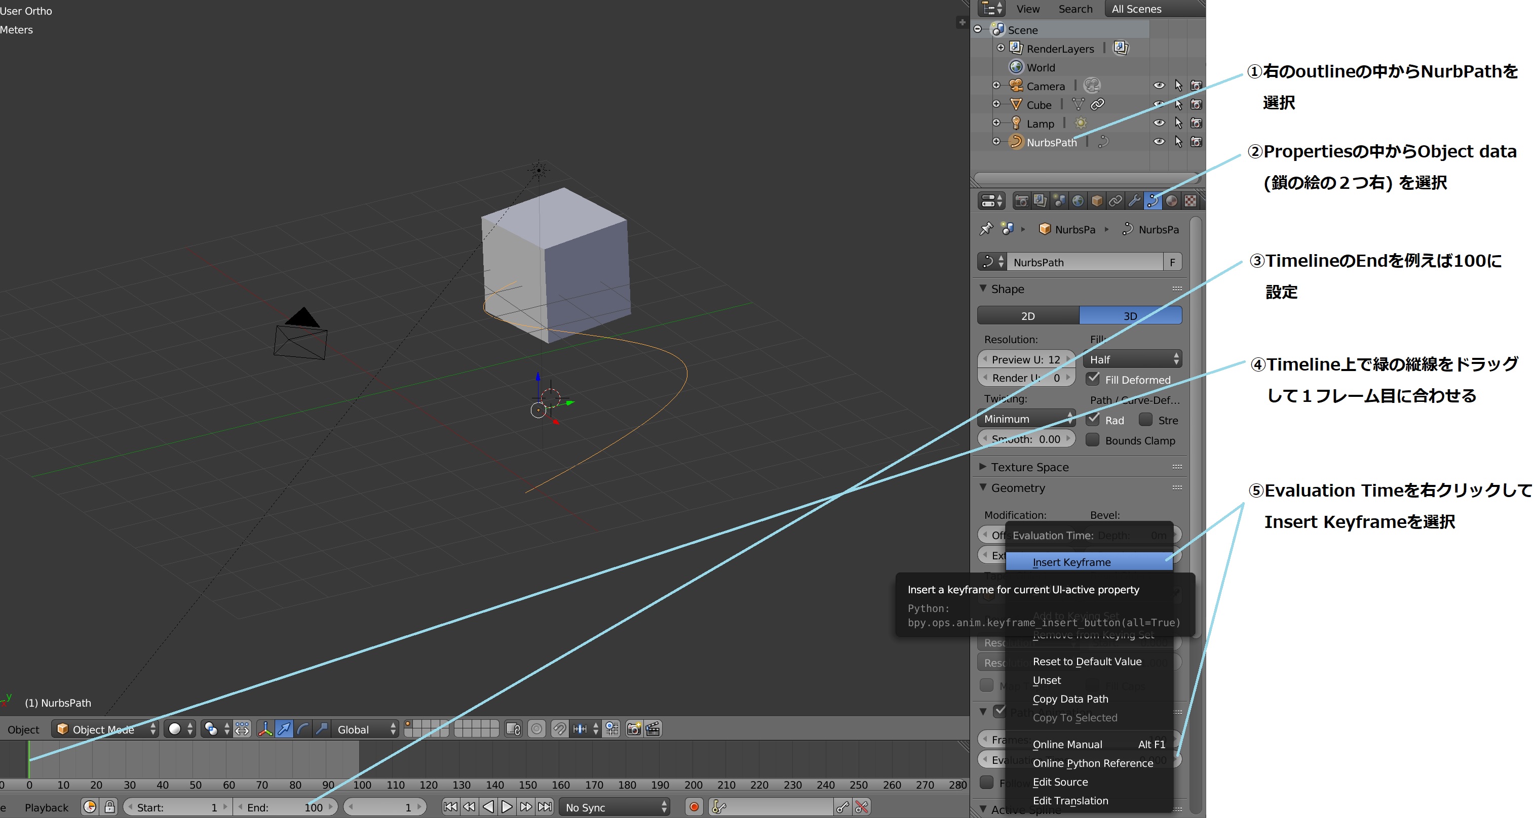Toggle Snap during transform (magnet icon)

[x=559, y=729]
